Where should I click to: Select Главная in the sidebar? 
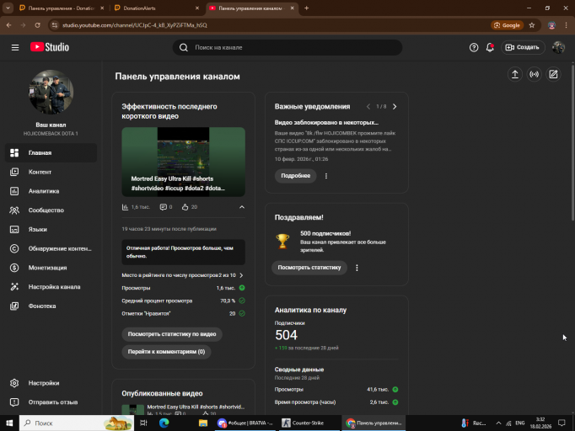coord(51,152)
